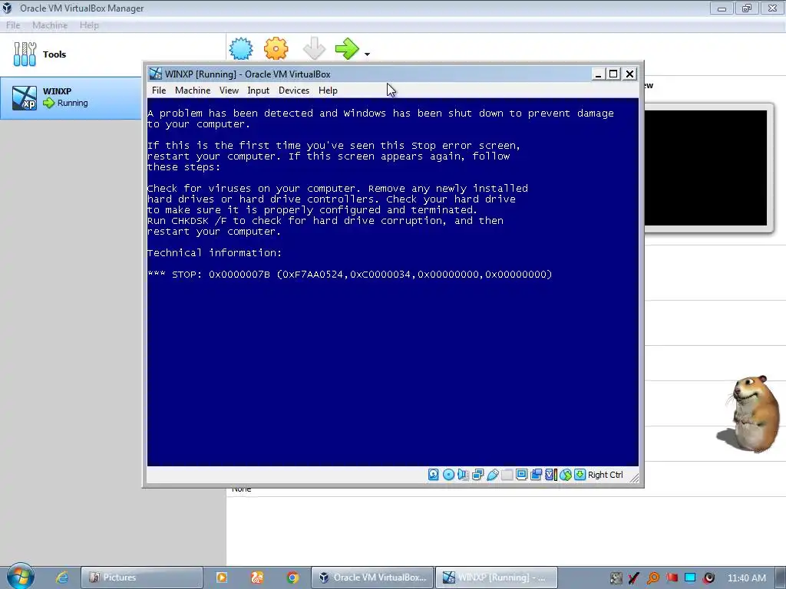
Task: Click the shared folders status icon
Action: (x=507, y=474)
